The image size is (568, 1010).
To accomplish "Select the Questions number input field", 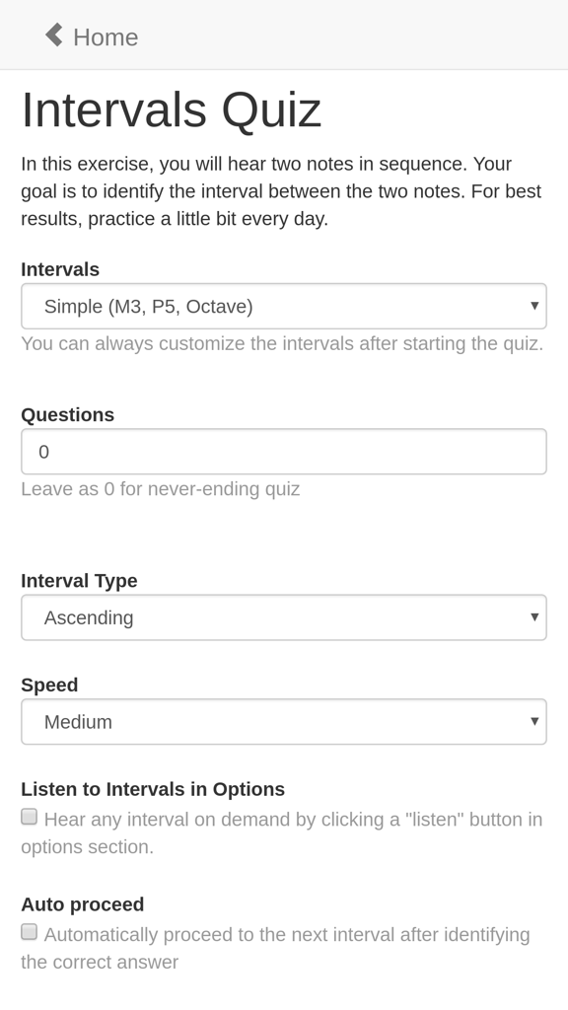I will (284, 451).
